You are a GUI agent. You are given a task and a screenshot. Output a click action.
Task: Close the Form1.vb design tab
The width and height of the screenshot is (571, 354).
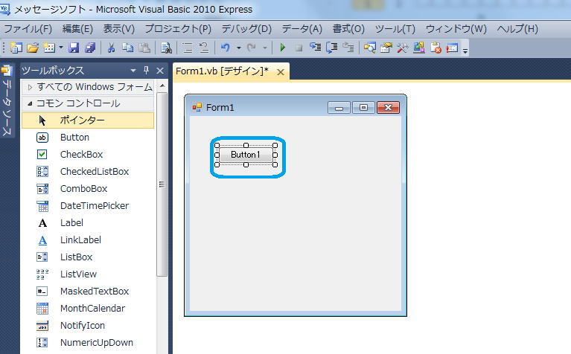pos(281,72)
